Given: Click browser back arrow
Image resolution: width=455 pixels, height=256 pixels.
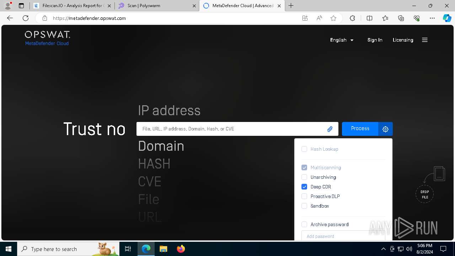Looking at the screenshot, I should click(10, 18).
